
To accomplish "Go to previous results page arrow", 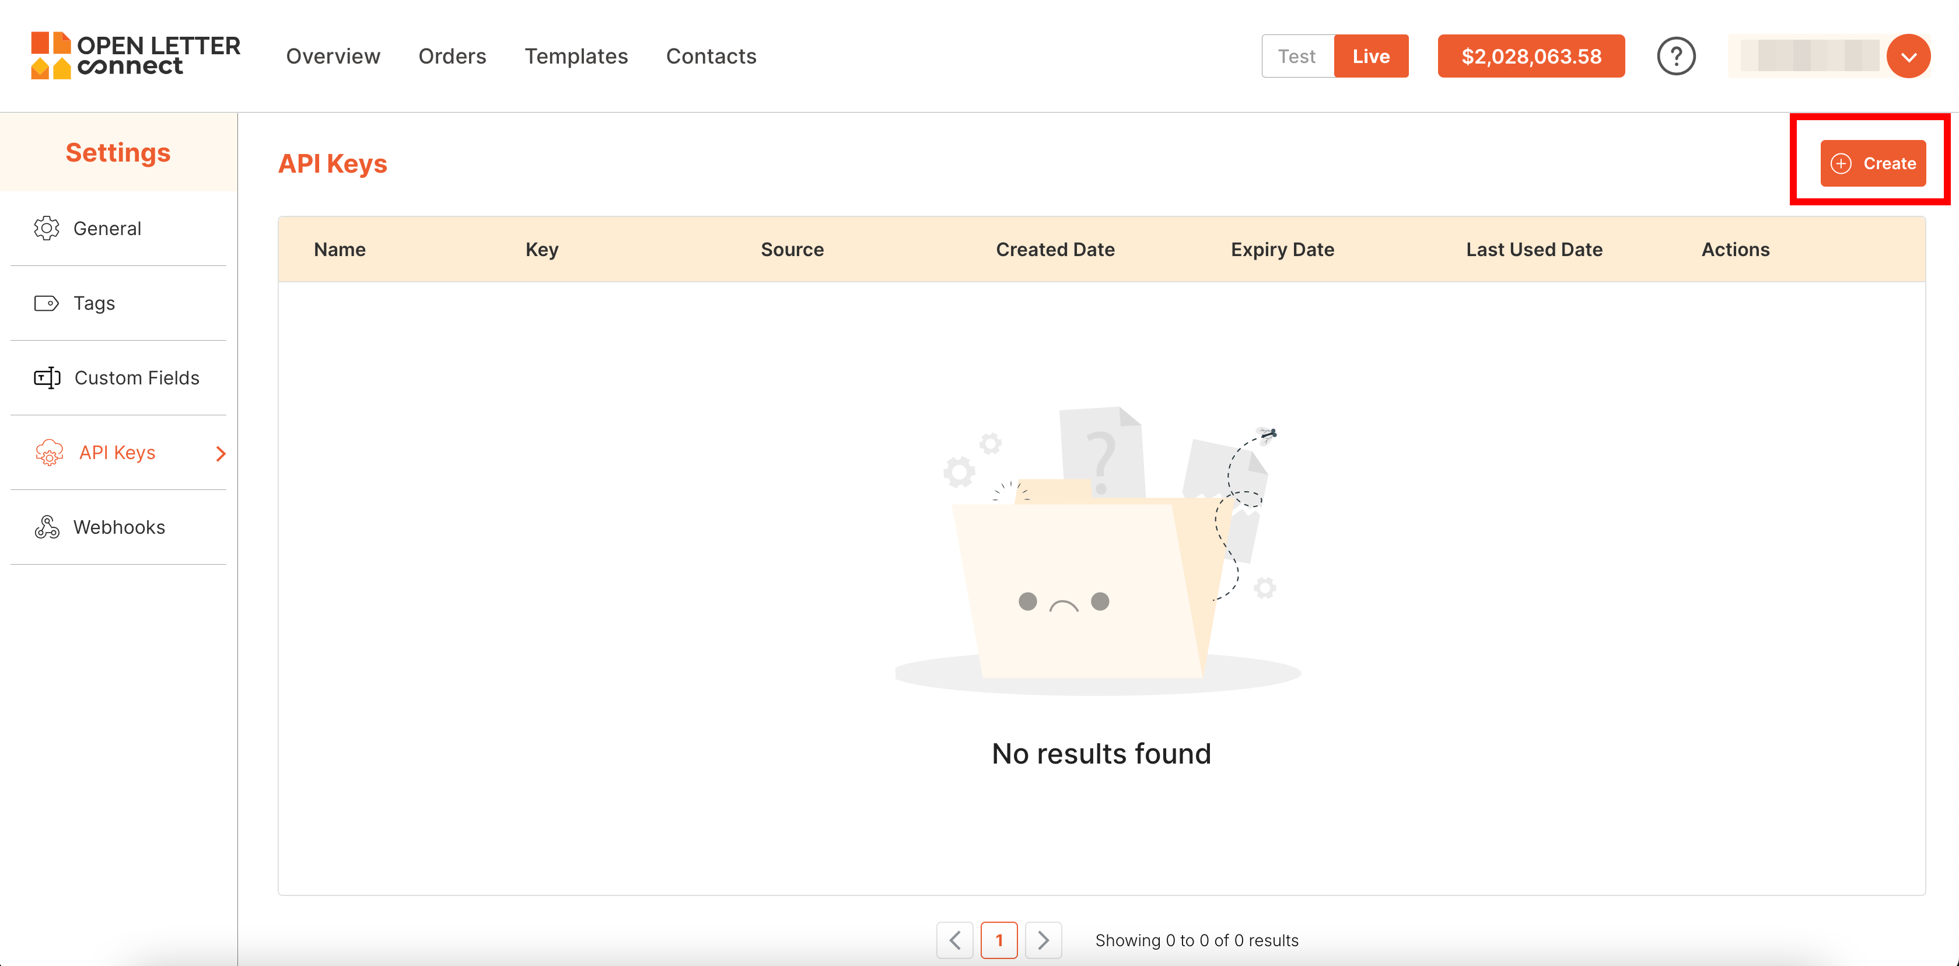I will point(954,940).
